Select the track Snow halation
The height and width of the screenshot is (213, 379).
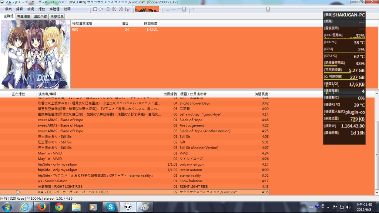[x=135, y=181]
